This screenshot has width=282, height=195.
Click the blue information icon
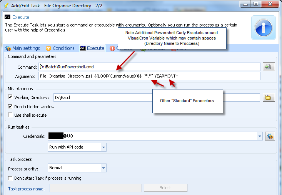263,27
